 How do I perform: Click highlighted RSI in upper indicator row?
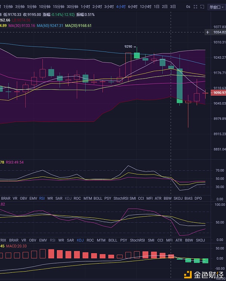click(x=42, y=199)
